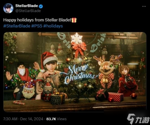
Task: Click the snowflake tree topper in image
Action: (77, 38)
